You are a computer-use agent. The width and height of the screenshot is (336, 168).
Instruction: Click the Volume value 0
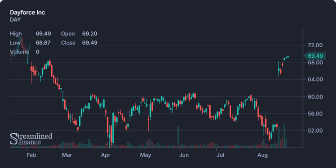[37, 52]
